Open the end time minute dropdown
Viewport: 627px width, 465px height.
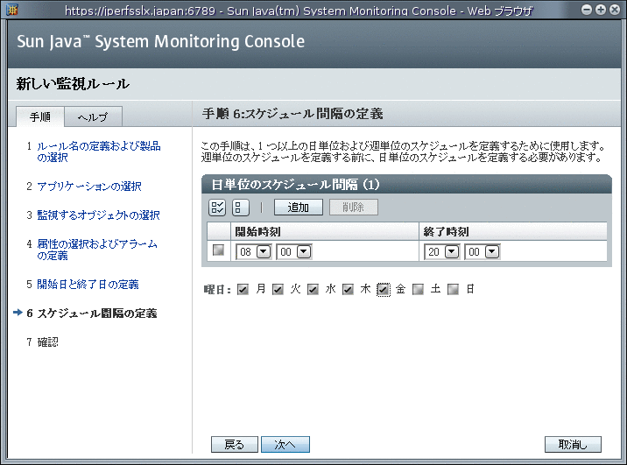pyautogui.click(x=483, y=252)
